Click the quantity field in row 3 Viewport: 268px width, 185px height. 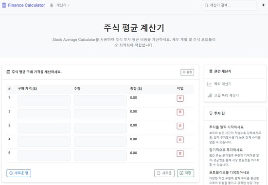click(100, 128)
